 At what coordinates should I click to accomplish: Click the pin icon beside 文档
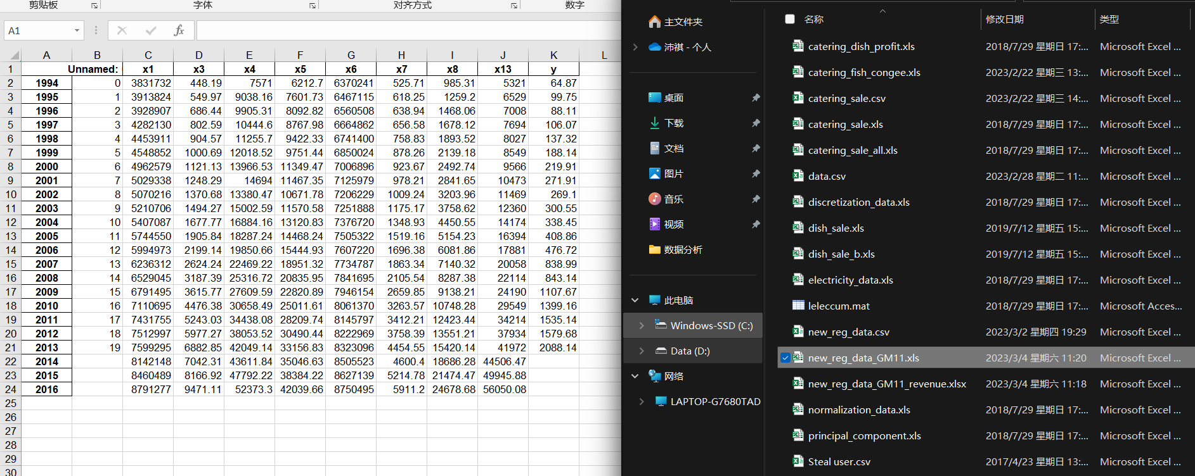pos(756,149)
